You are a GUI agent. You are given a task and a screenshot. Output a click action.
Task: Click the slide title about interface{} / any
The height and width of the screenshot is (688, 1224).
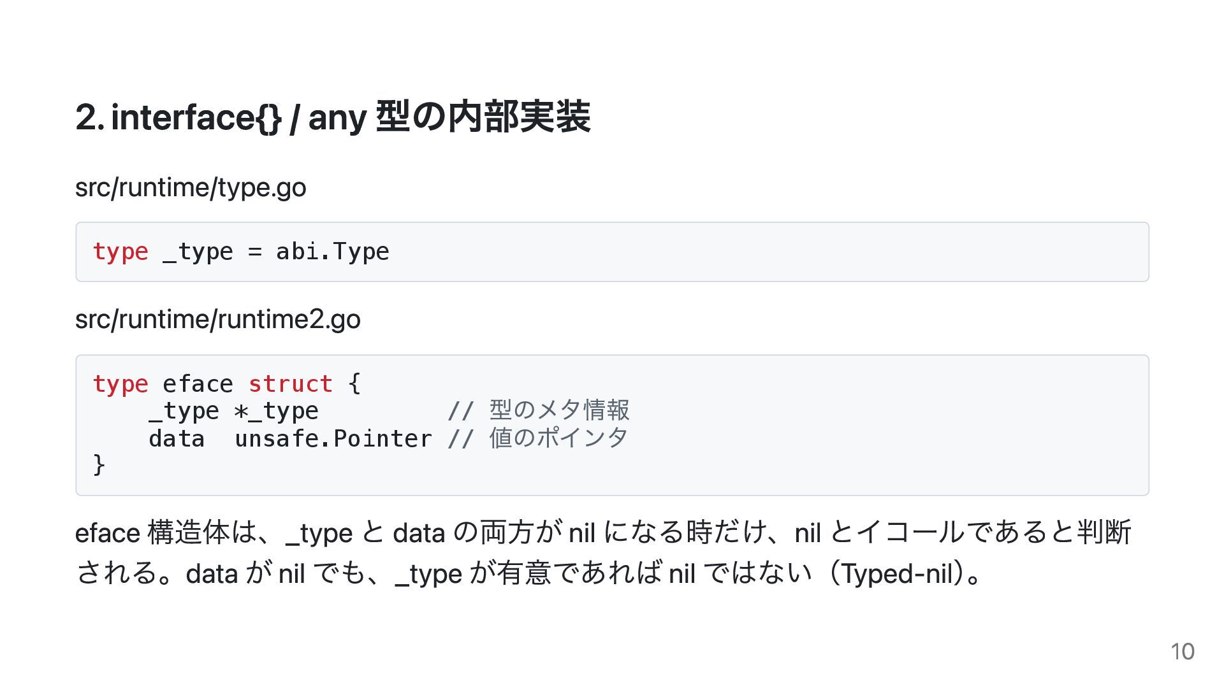[x=333, y=117]
